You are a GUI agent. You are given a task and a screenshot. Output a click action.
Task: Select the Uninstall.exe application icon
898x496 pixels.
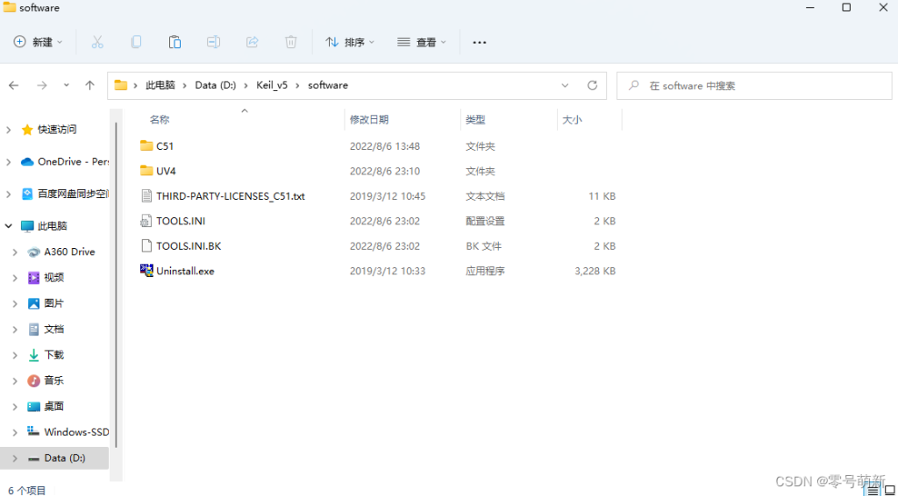tap(146, 271)
